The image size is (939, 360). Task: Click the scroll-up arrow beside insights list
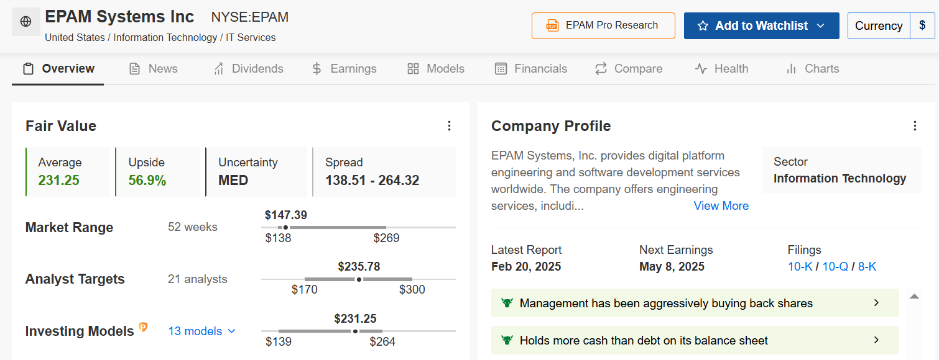[914, 296]
